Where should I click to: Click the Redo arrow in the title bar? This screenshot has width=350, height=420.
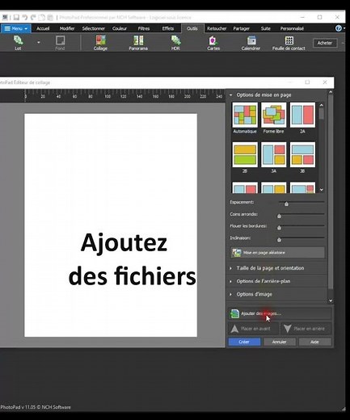pyautogui.click(x=33, y=18)
